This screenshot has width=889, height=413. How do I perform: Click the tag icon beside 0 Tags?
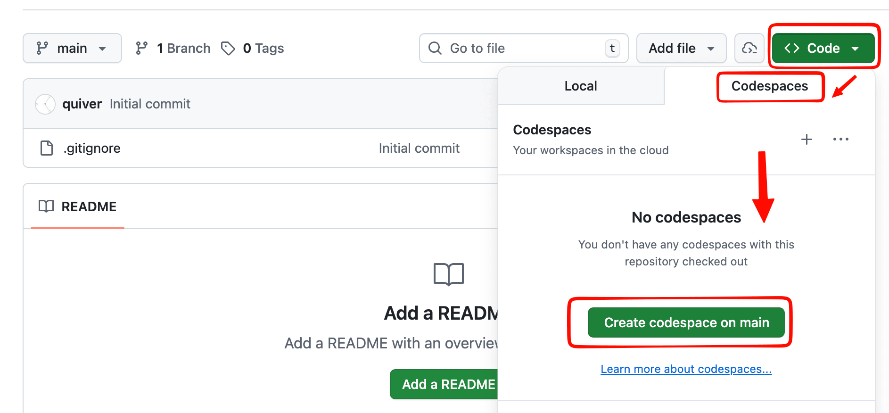tap(228, 48)
